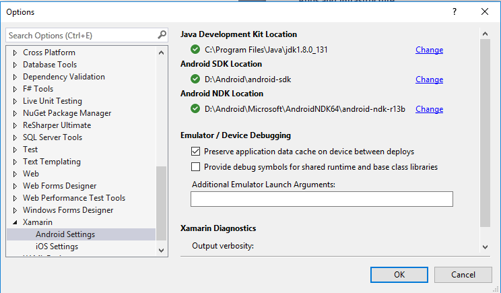Screen dimensions: 501x293
Task: Select the Windows Forms Designer label
Action: pos(68,210)
